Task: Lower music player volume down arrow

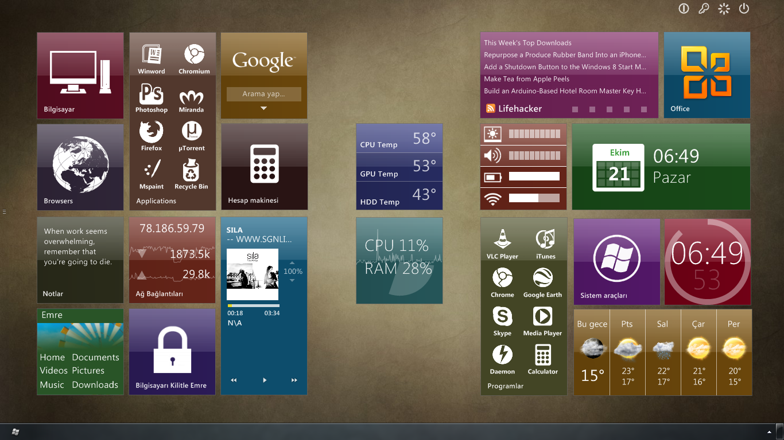Action: (292, 280)
